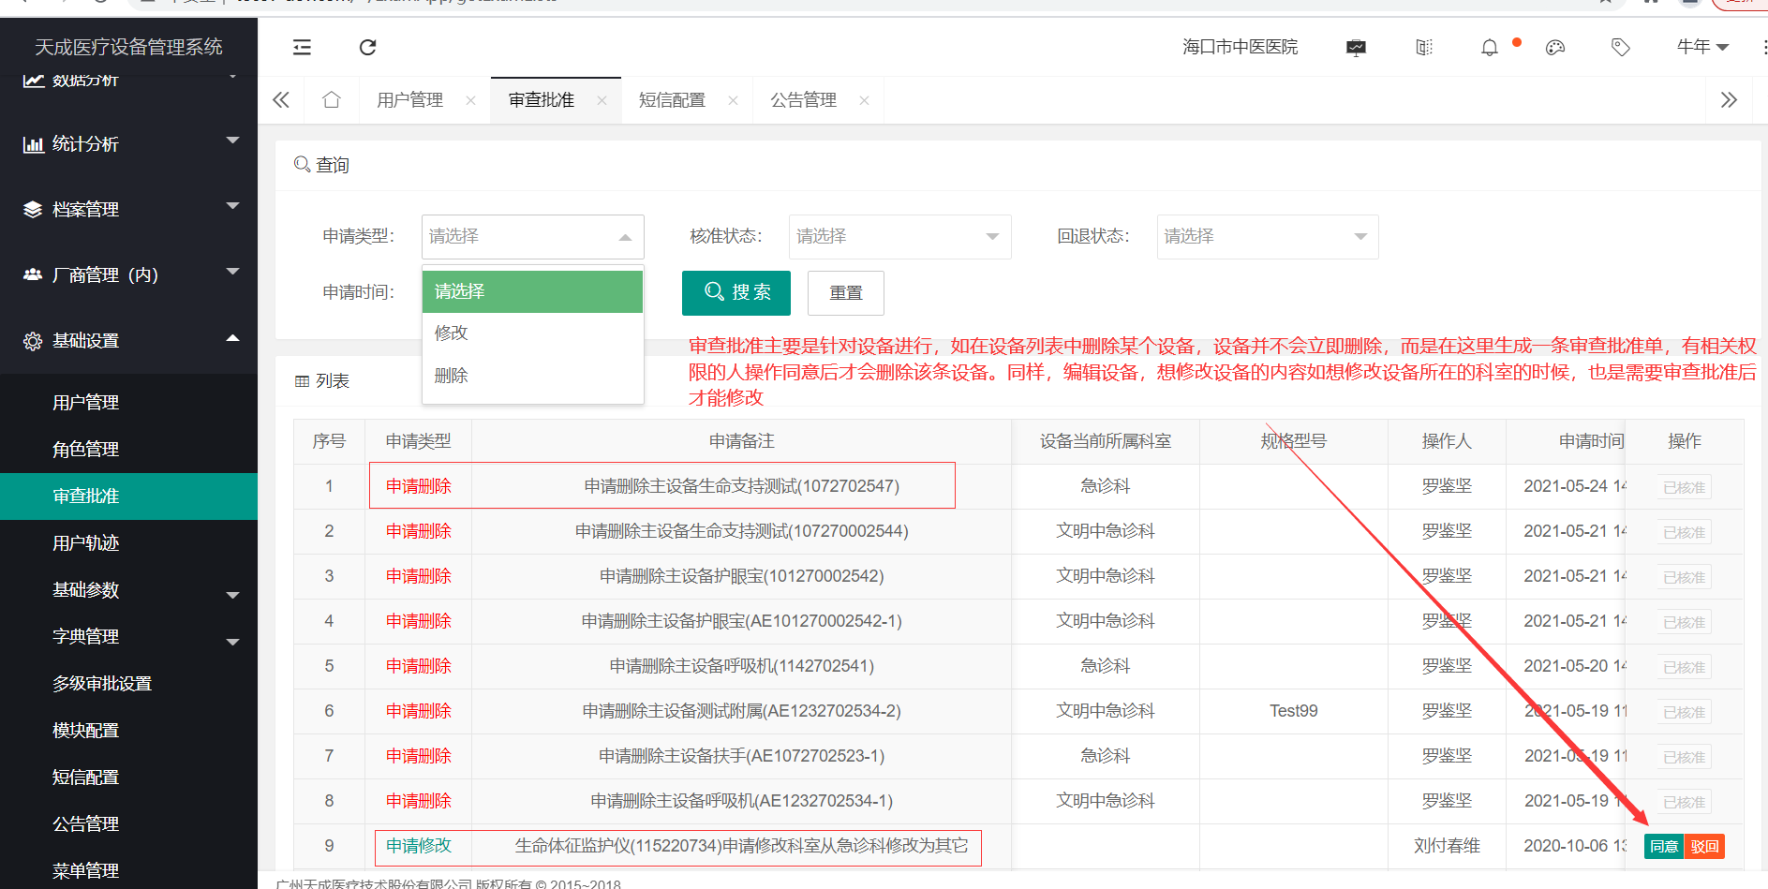This screenshot has height=889, width=1768.
Task: Collapse the sidebar menu toggle icon
Action: click(x=302, y=47)
